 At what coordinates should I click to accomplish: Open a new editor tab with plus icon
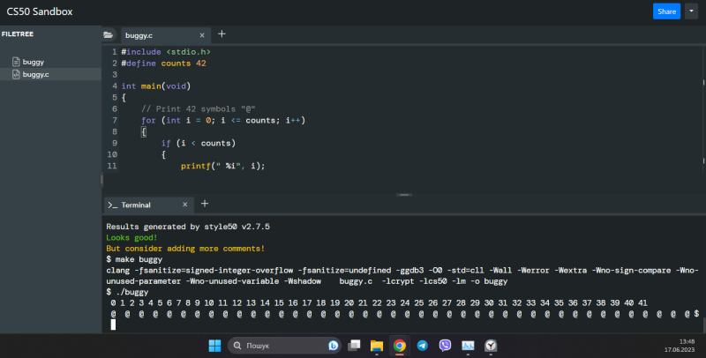[222, 34]
